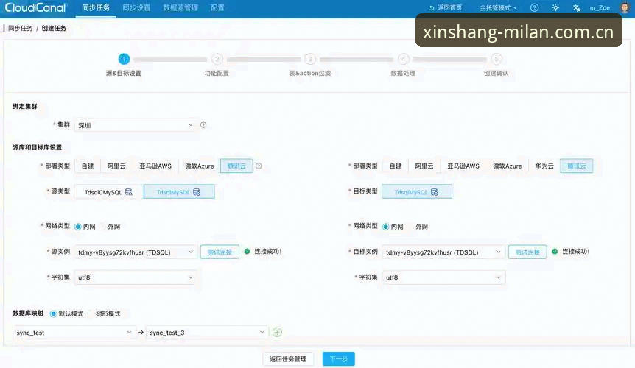Open the sync_test source database dropdown
635x368 pixels.
(74, 333)
